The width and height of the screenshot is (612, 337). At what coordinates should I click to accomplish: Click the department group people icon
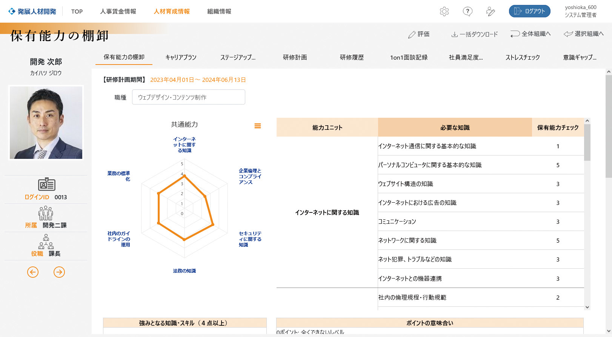tap(46, 213)
